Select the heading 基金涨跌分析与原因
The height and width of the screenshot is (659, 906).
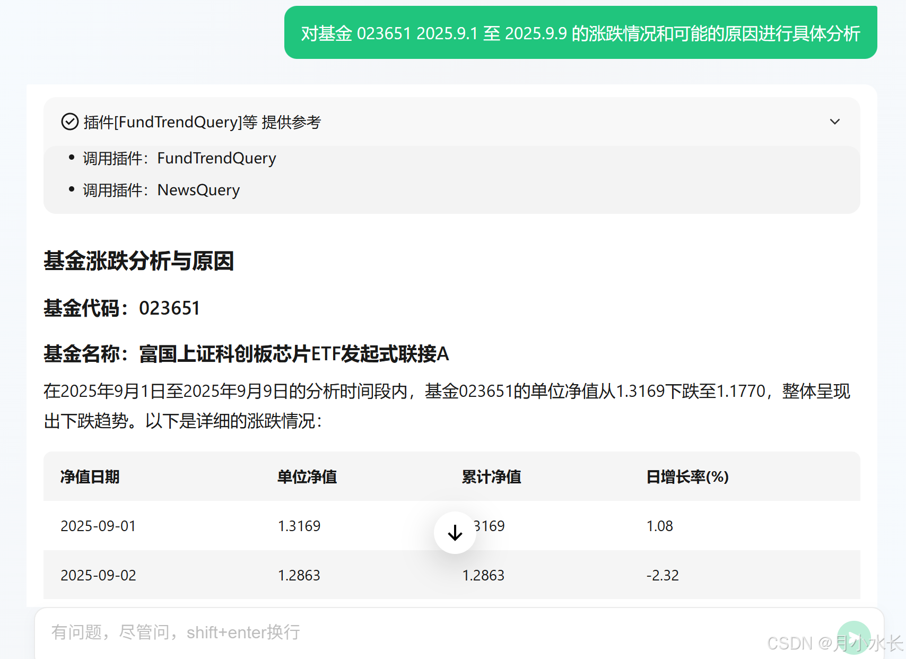(x=139, y=261)
